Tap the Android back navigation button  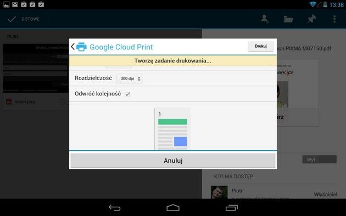[x=115, y=208]
